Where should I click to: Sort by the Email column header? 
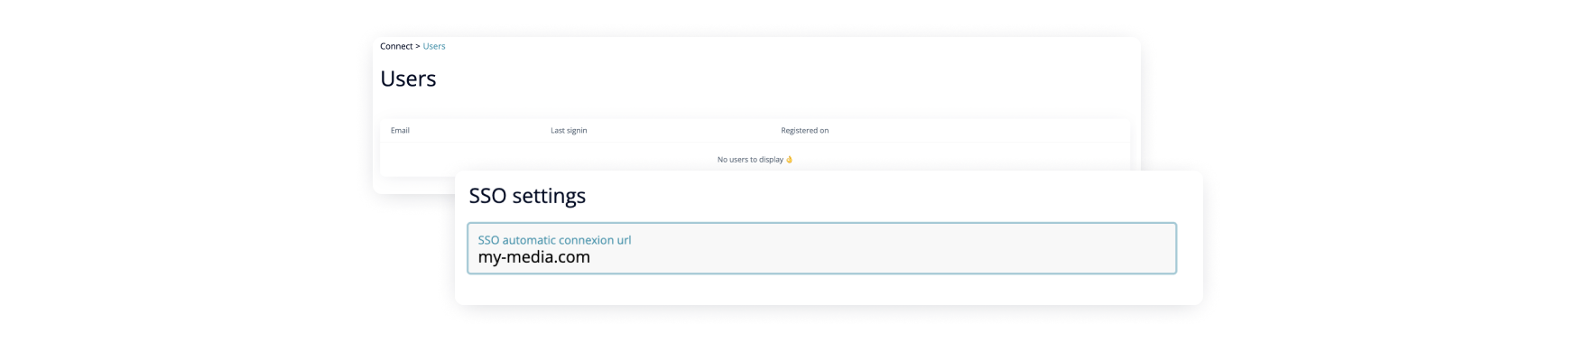400,131
